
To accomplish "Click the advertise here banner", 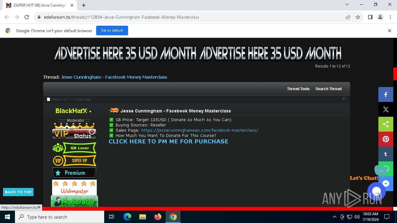I will [198, 53].
